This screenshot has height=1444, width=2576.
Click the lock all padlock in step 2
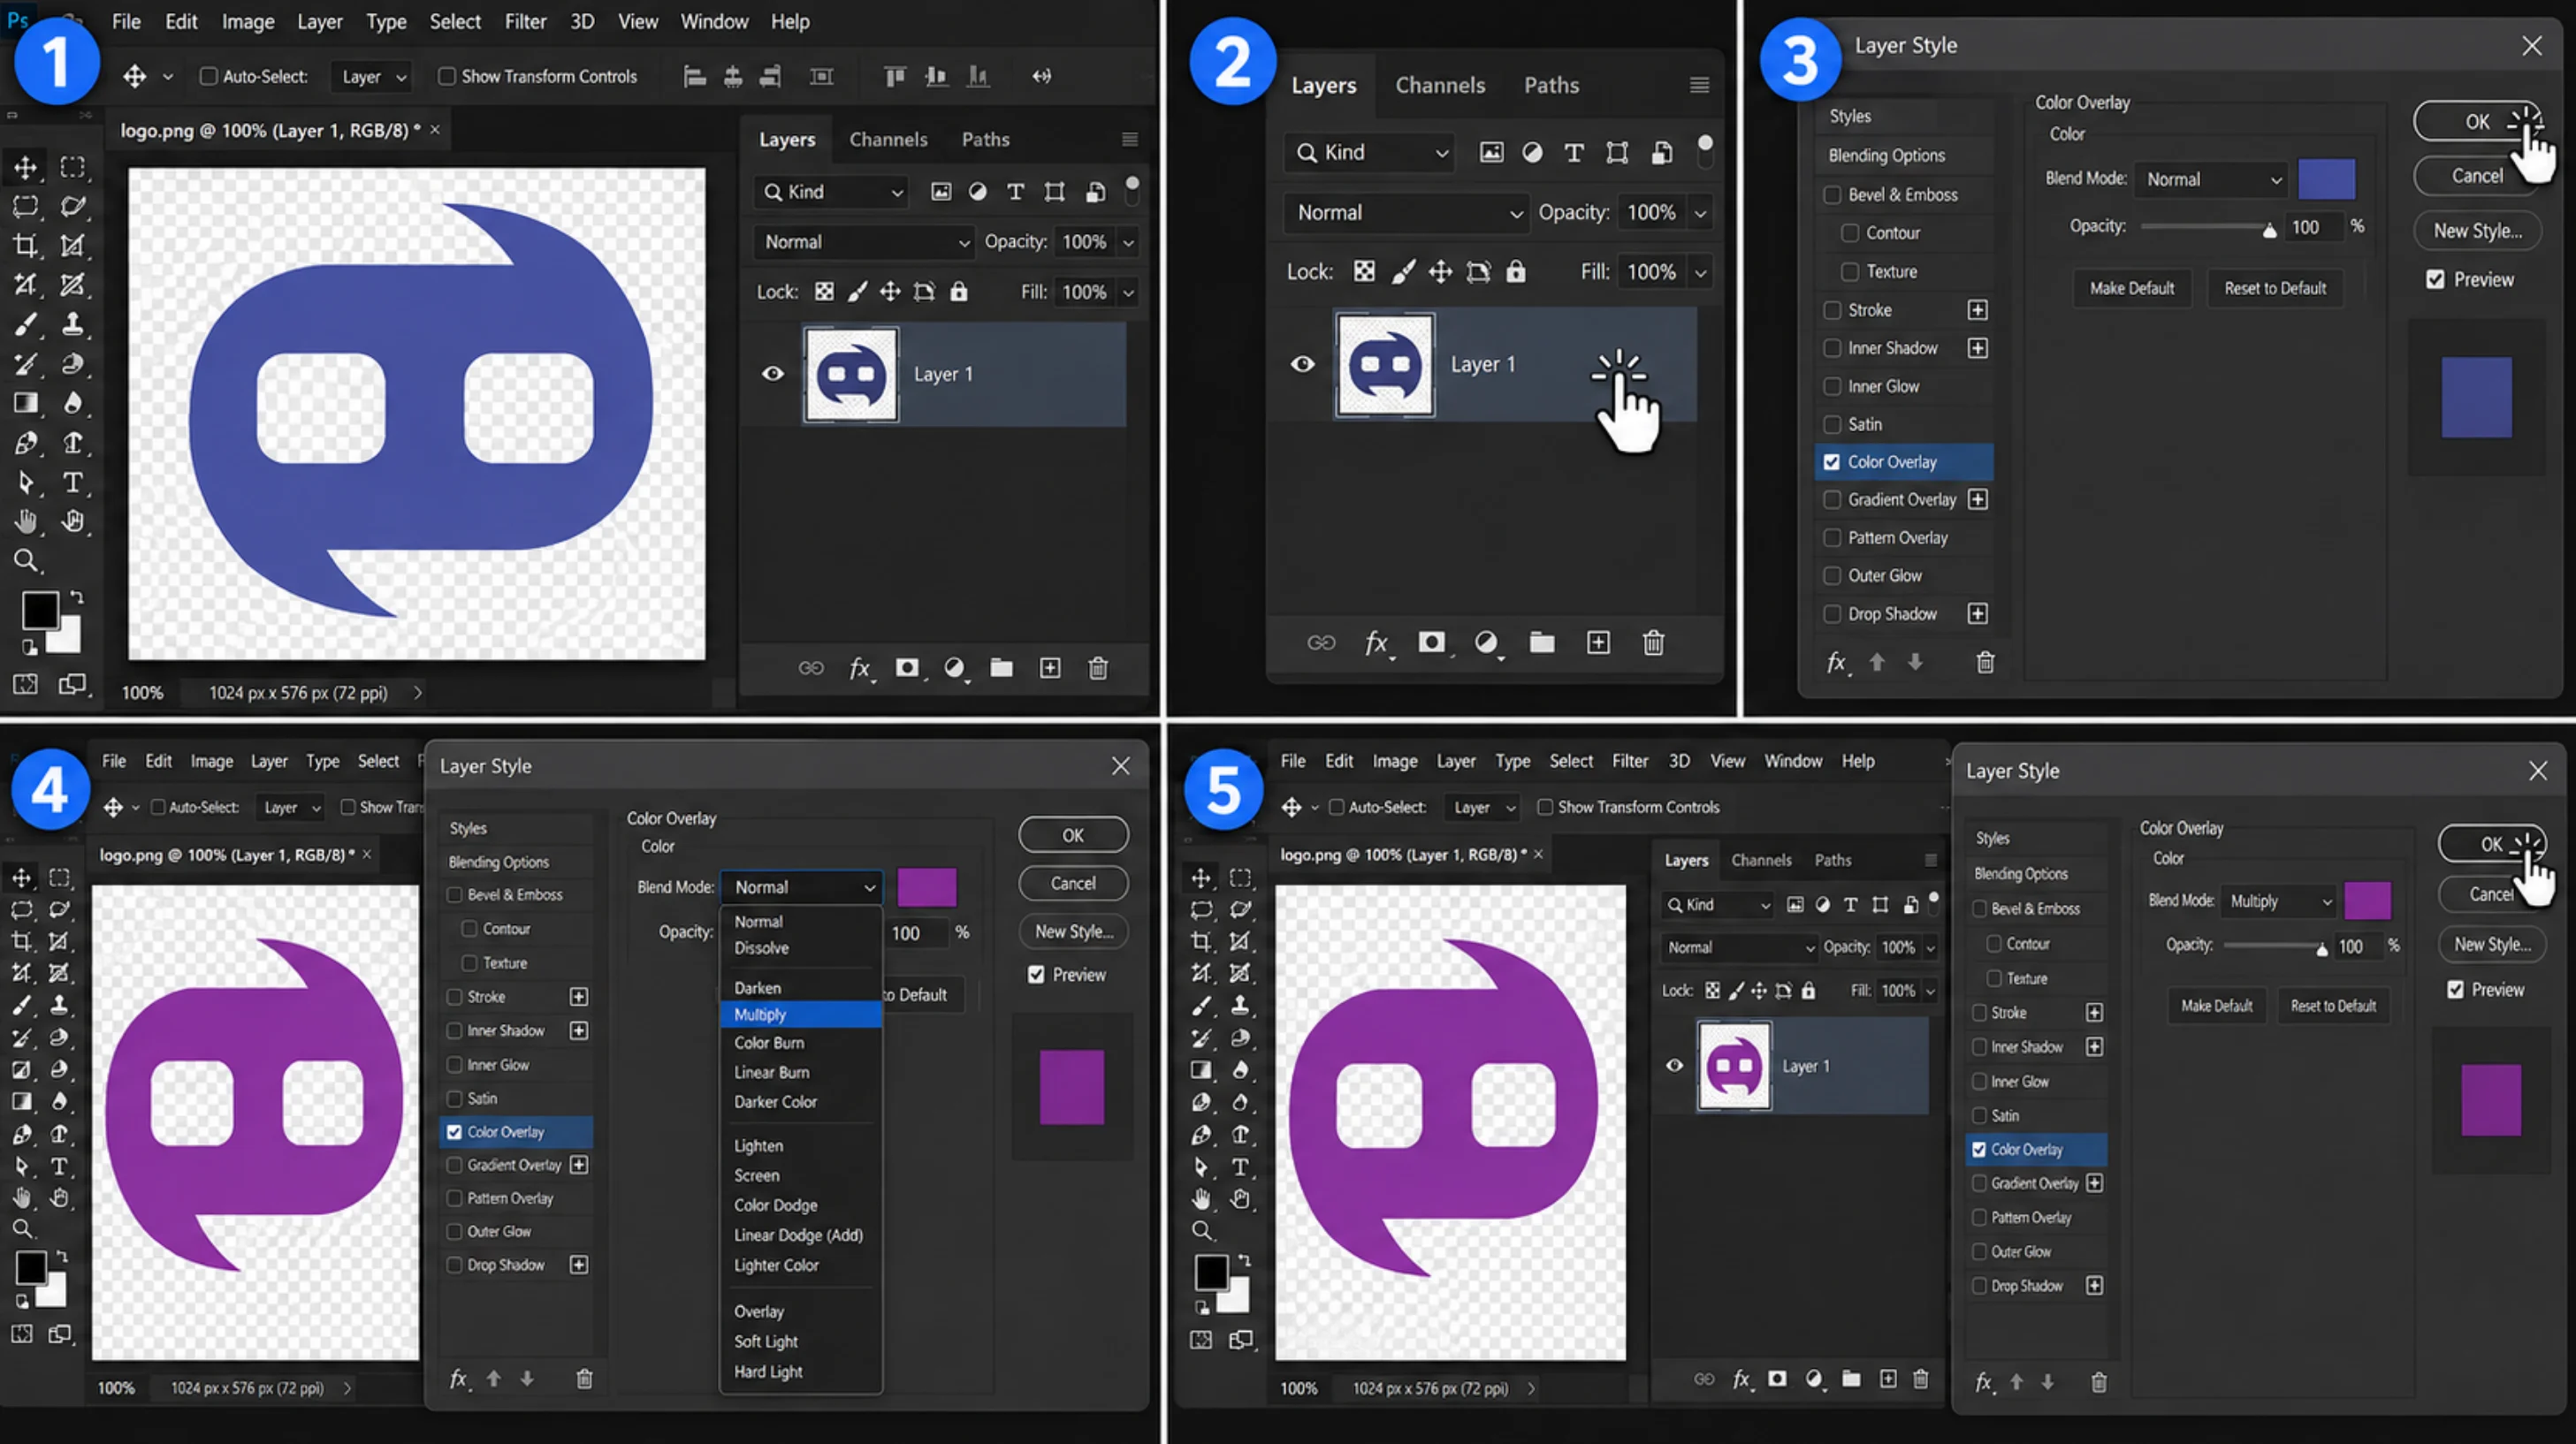click(1516, 271)
